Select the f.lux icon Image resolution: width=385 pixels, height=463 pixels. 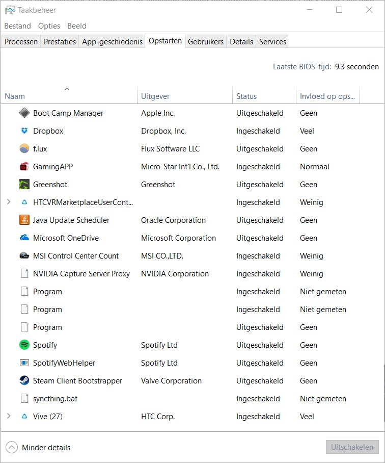point(24,149)
